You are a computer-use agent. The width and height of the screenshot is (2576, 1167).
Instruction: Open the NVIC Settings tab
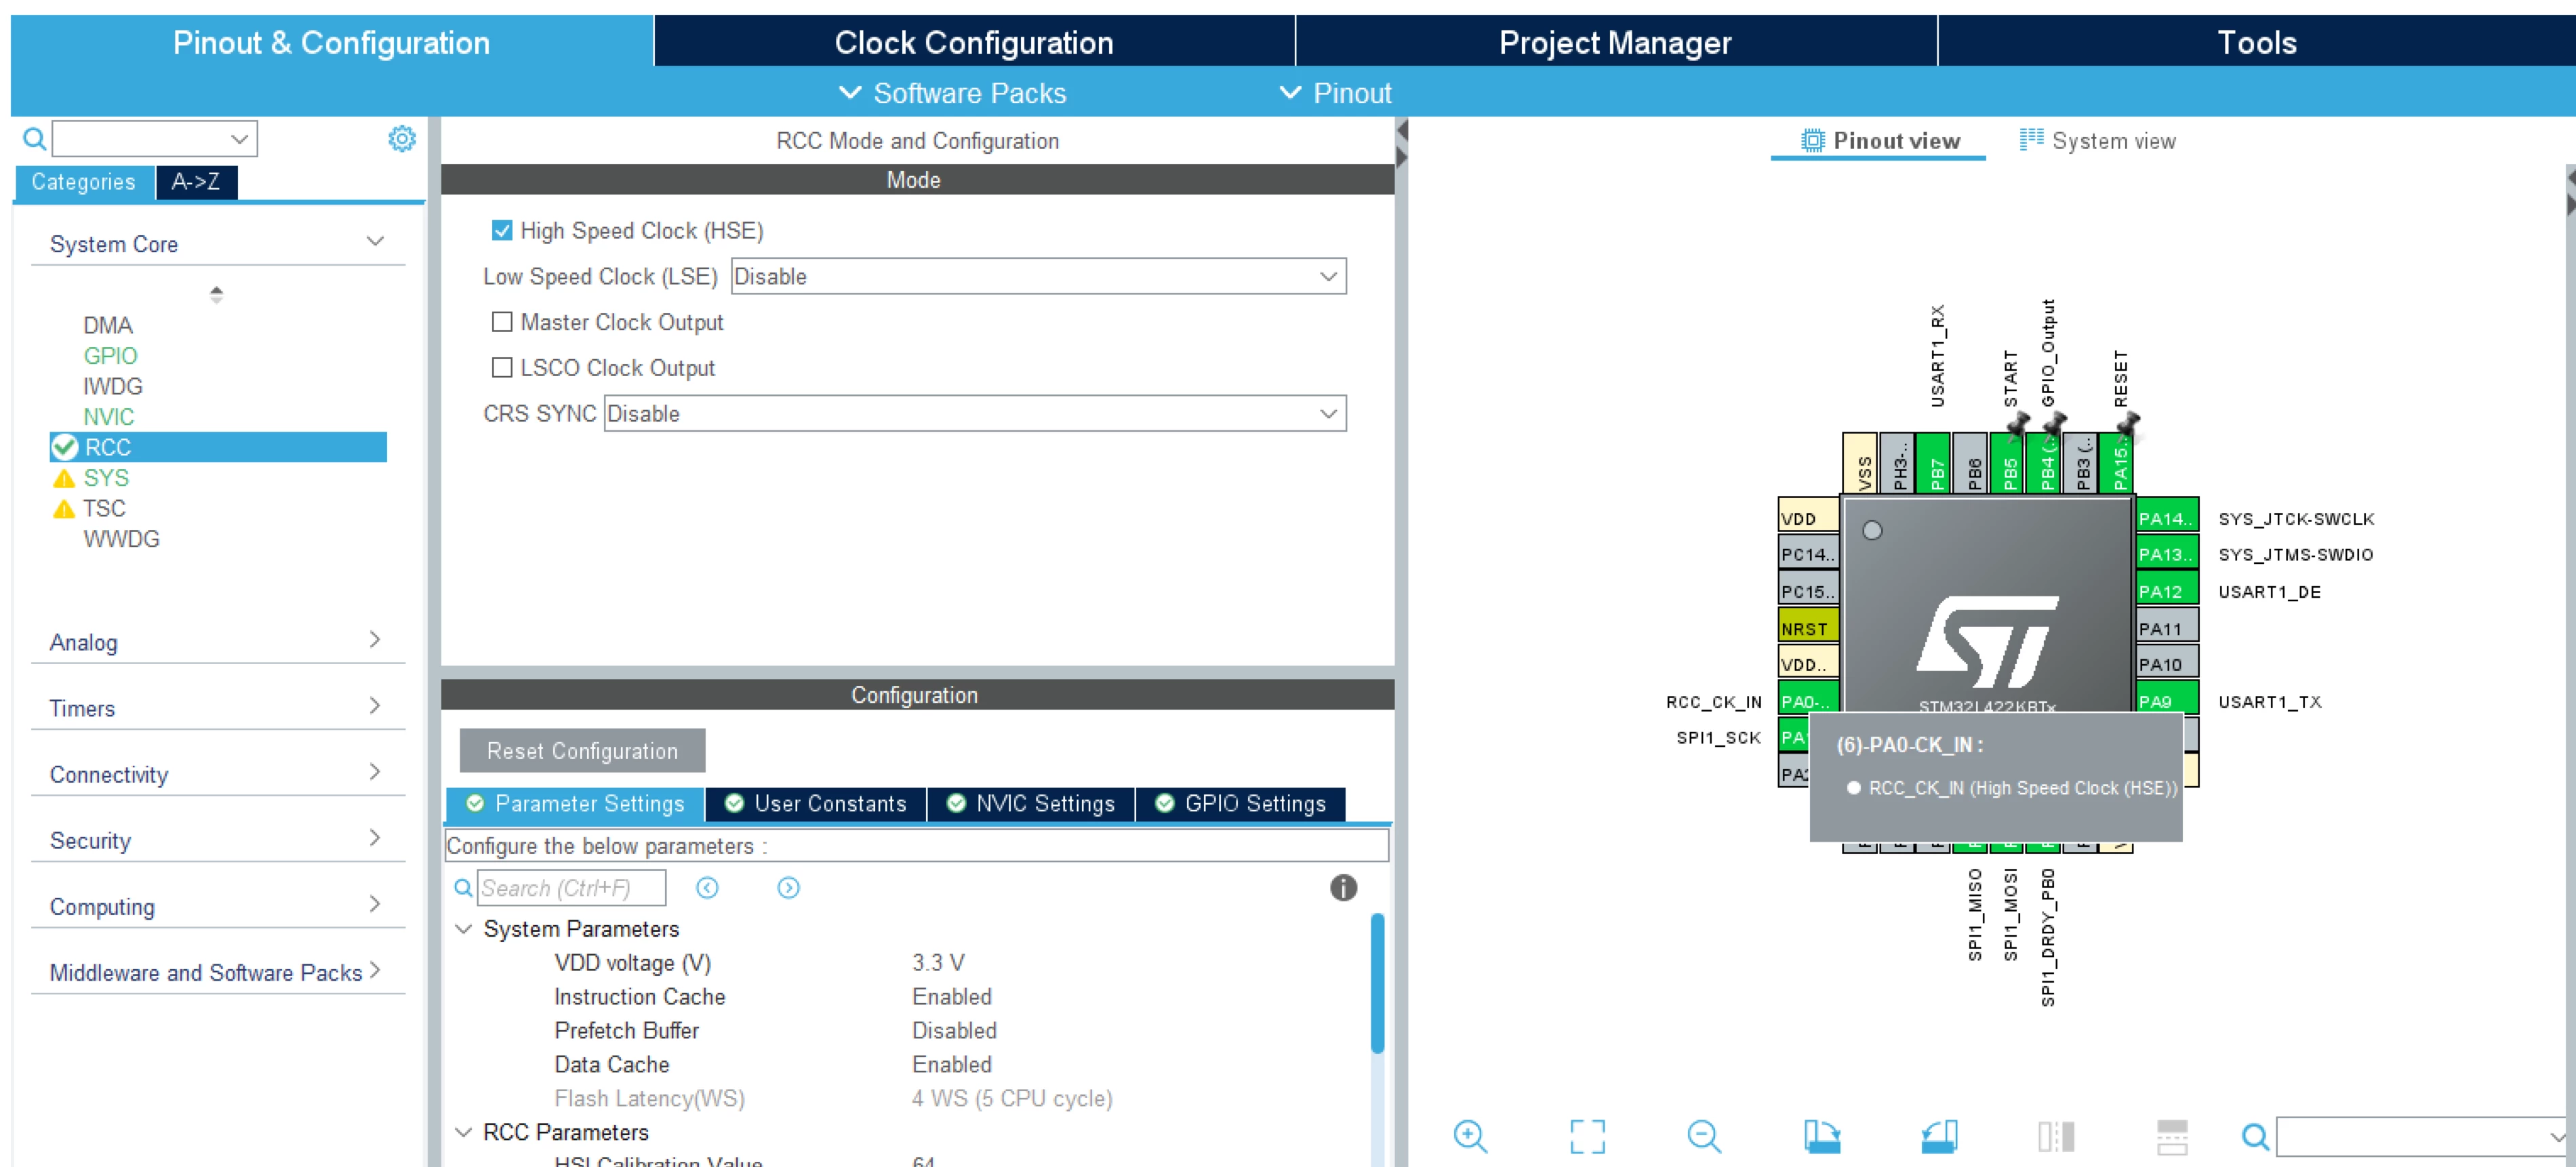pyautogui.click(x=1031, y=803)
